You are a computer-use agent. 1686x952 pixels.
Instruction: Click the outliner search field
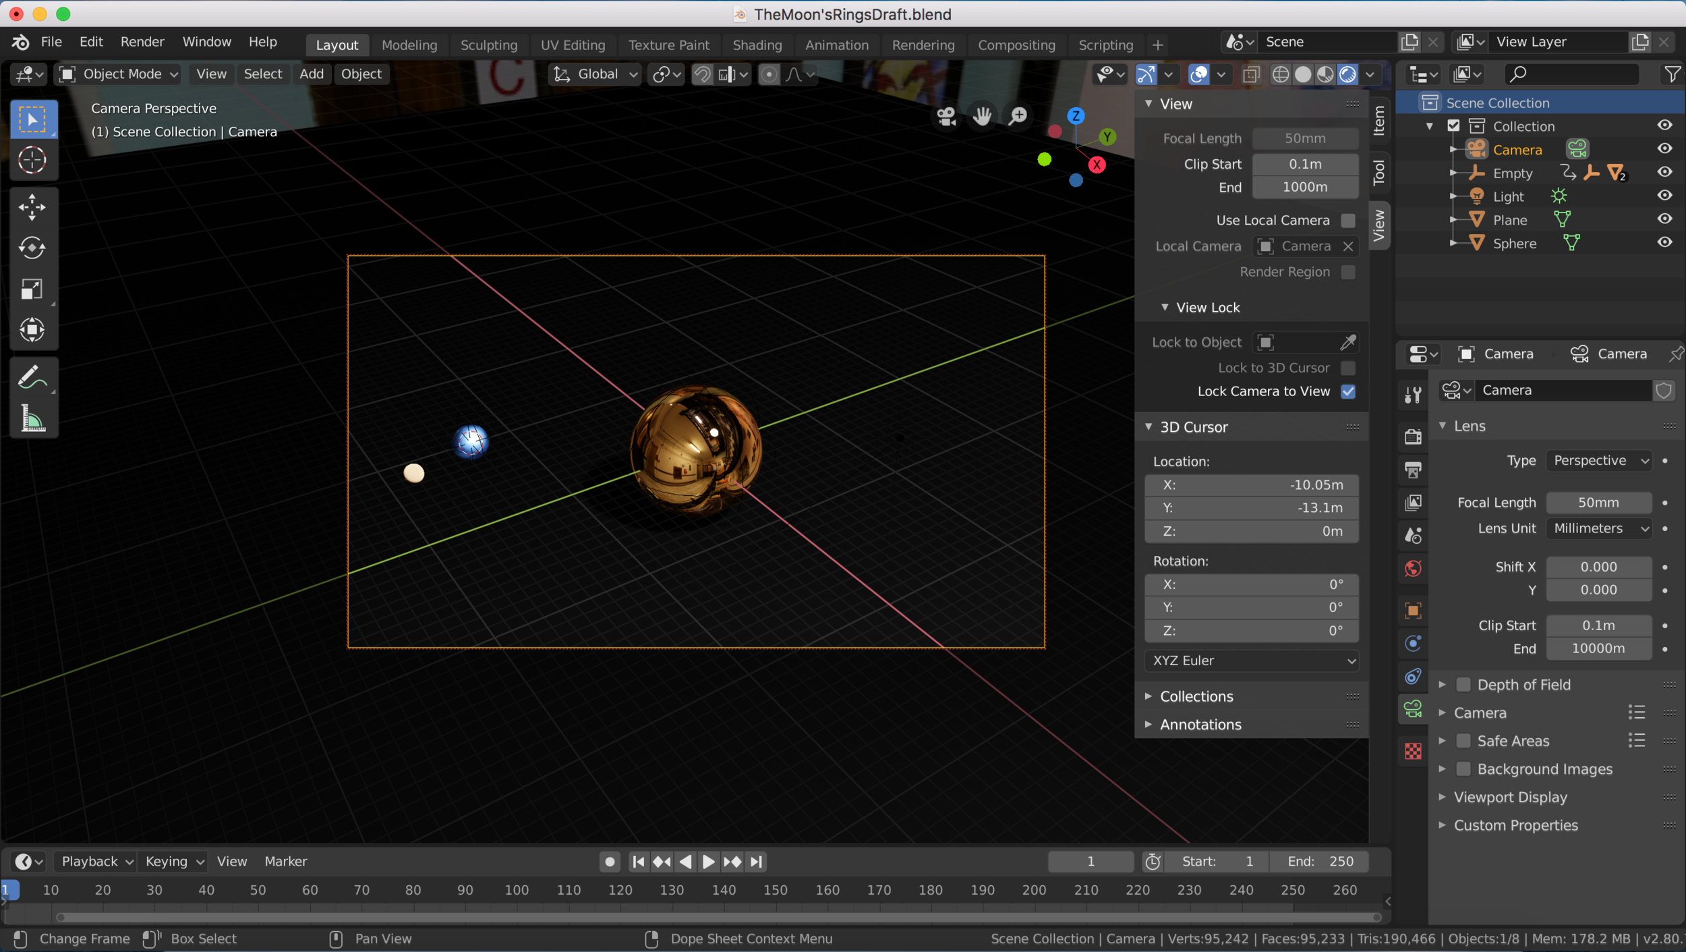tap(1571, 74)
